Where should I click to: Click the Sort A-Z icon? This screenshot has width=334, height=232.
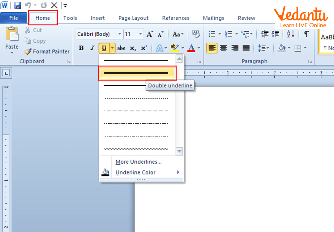click(x=290, y=34)
